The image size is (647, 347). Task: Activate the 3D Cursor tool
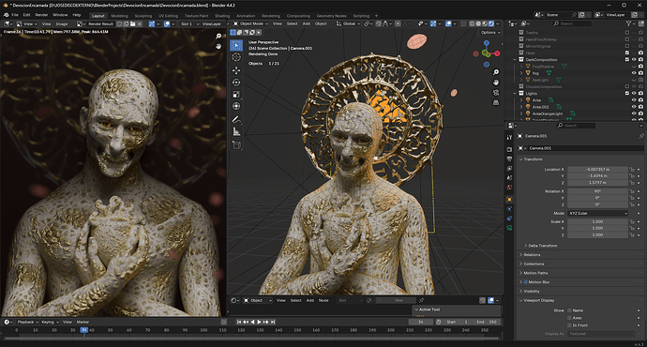[x=236, y=57]
